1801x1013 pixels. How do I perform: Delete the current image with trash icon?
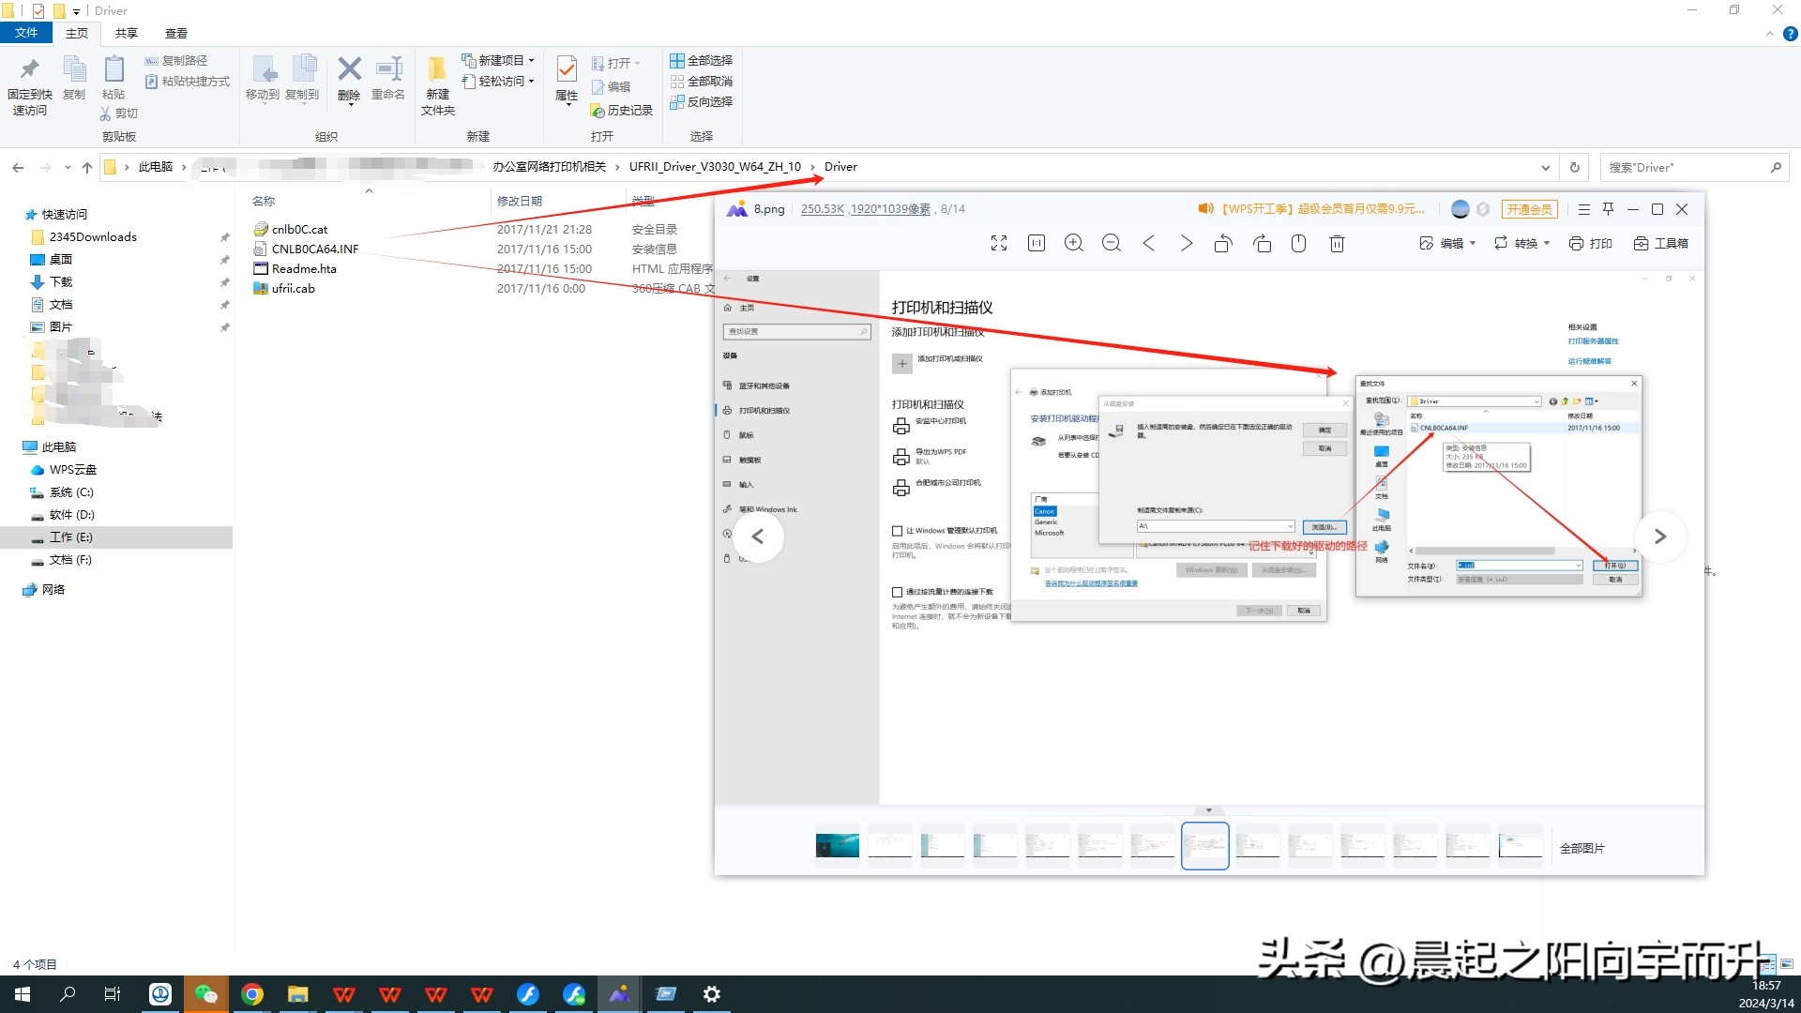(1338, 244)
